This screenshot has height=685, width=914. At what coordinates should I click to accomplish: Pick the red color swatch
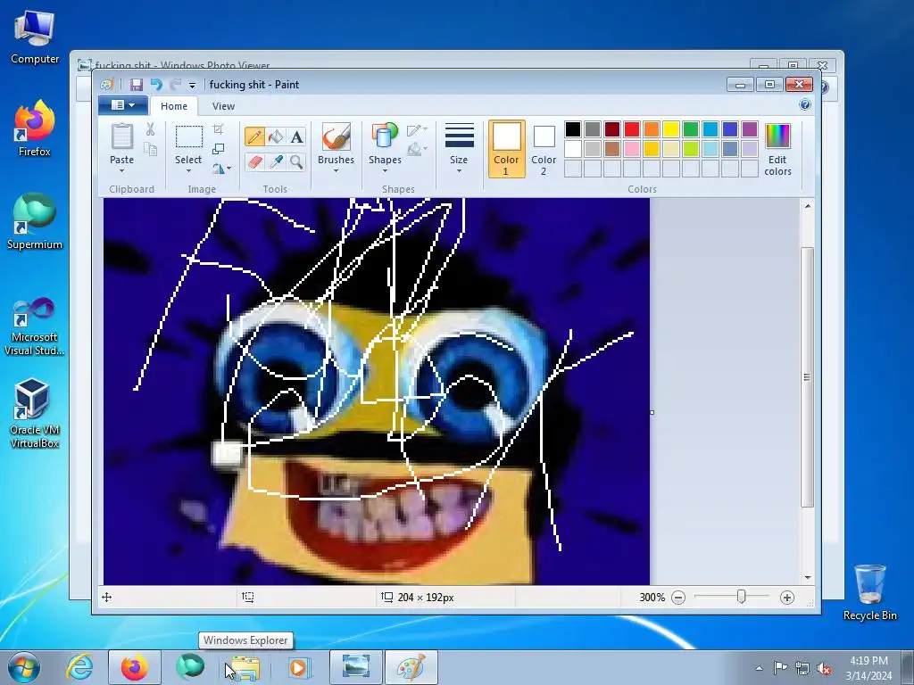pos(632,129)
